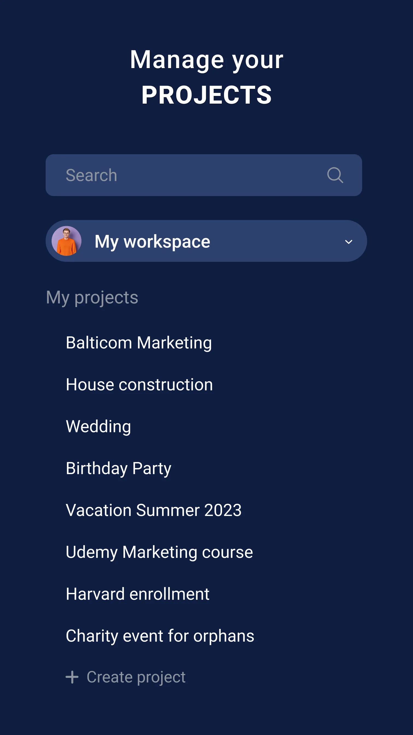Open the House construction project

pyautogui.click(x=139, y=384)
